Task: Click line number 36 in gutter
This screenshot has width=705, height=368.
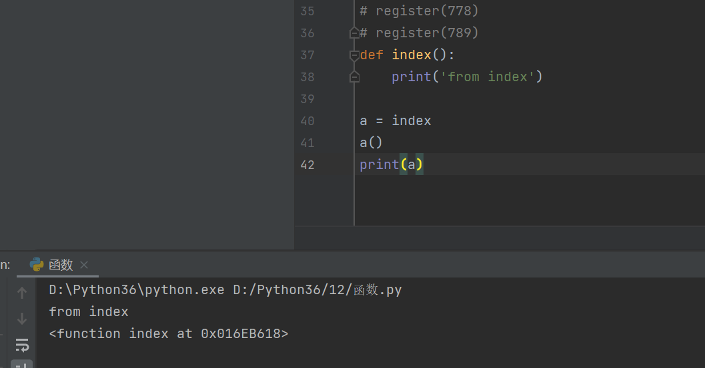Action: point(307,33)
